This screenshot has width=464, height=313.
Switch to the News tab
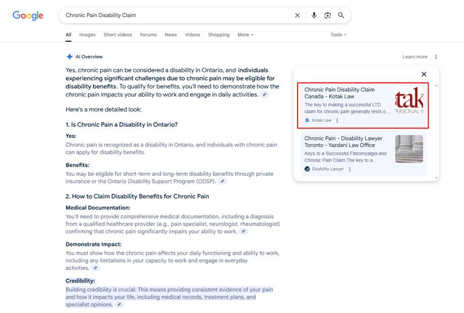coord(171,35)
